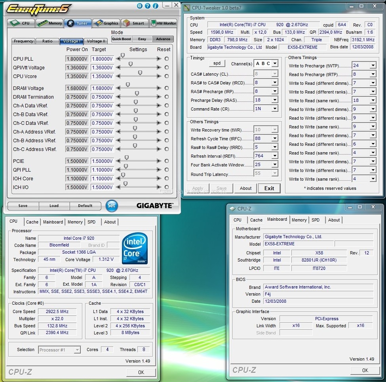This screenshot has height=382, width=386.
Task: Click the Load button in EasyTune6
Action: [54, 206]
